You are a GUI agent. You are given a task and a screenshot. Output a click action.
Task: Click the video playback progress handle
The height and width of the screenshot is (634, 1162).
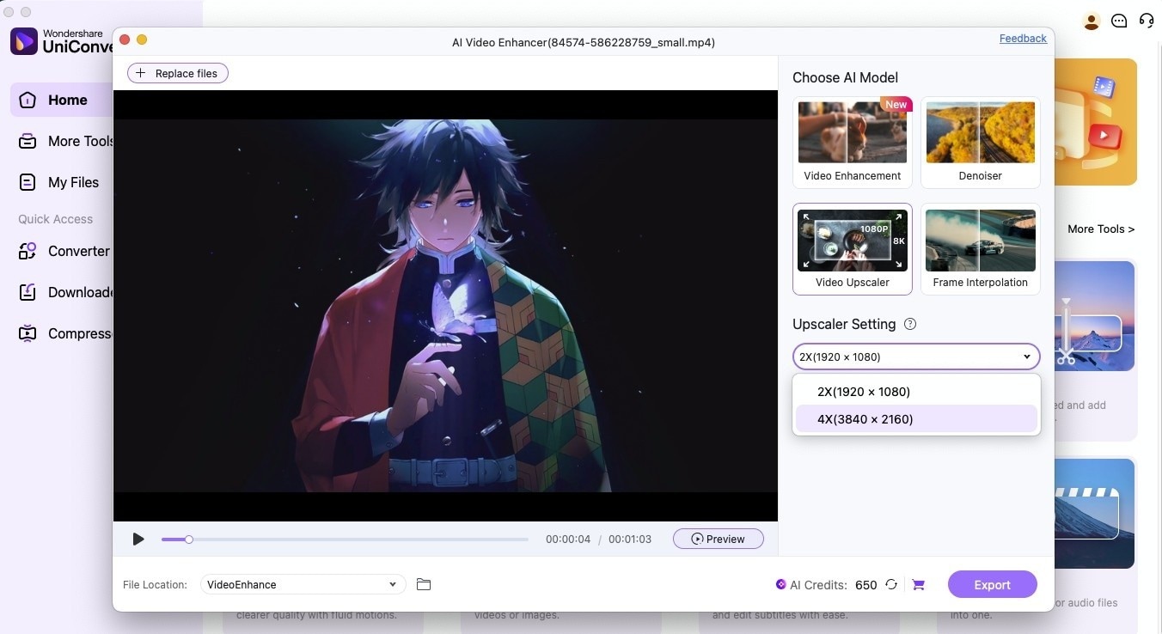coord(189,540)
